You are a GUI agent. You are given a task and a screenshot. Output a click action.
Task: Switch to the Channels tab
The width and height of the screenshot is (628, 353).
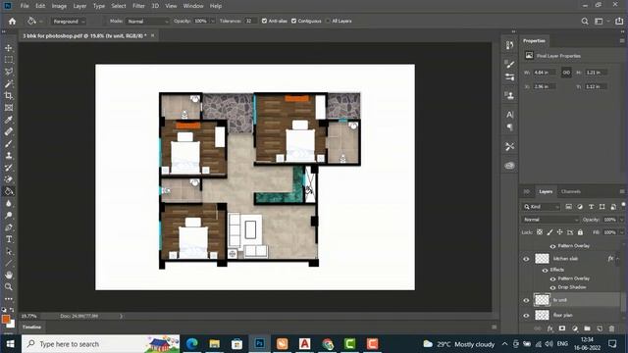(x=571, y=192)
